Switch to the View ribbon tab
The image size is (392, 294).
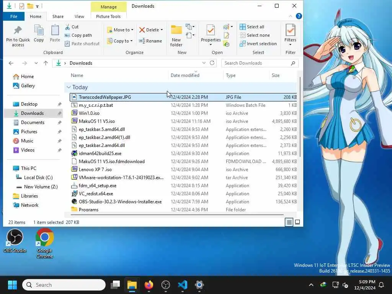click(x=79, y=16)
